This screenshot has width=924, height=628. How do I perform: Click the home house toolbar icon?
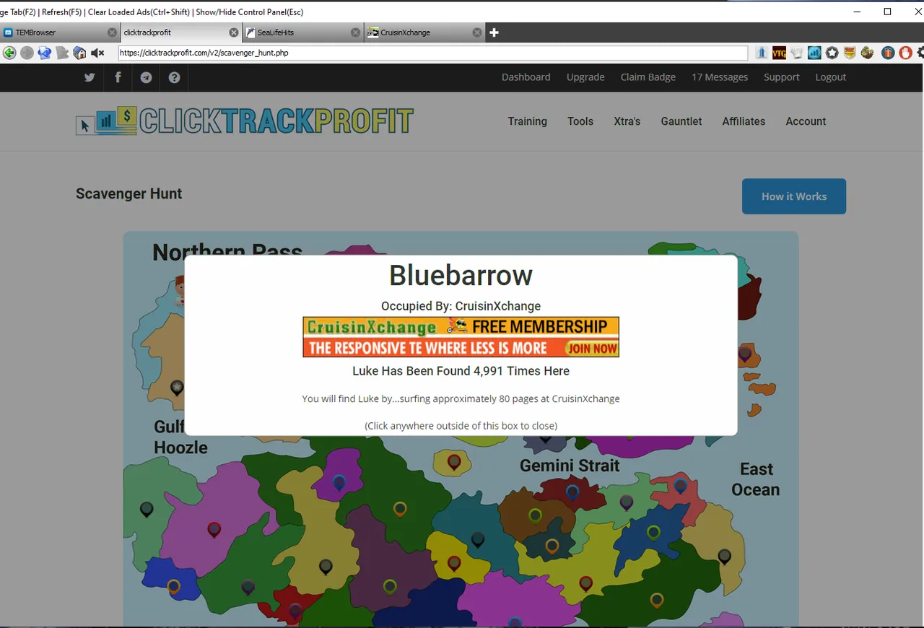(79, 53)
